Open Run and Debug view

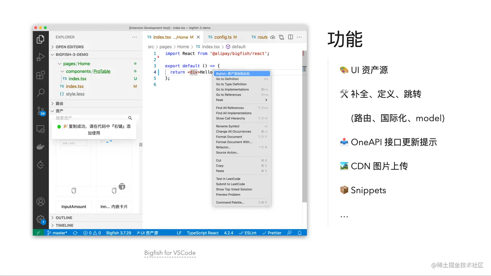coord(41,57)
